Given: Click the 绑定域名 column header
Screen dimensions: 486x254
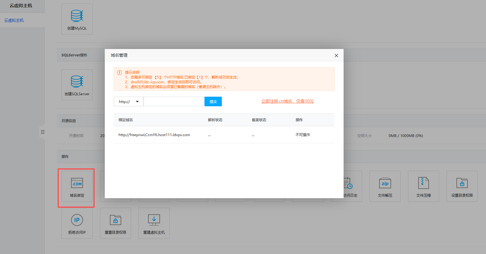Looking at the screenshot, I should [x=126, y=120].
